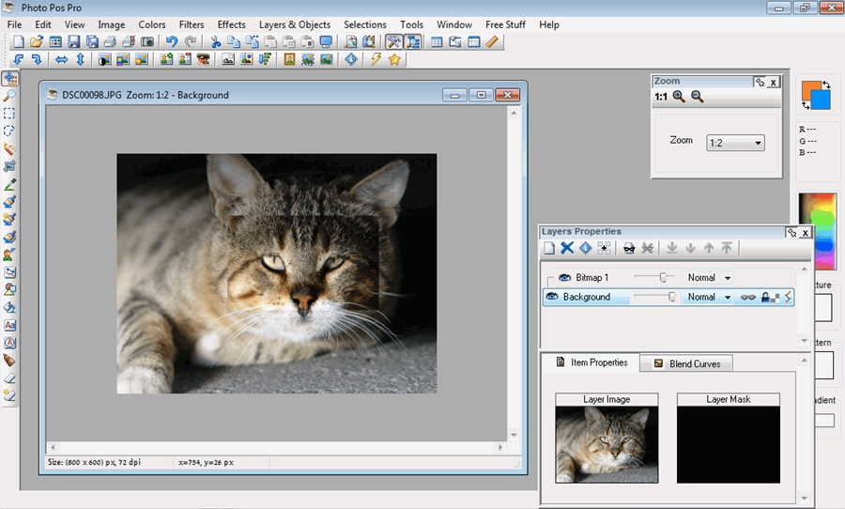Image resolution: width=845 pixels, height=509 pixels.
Task: Switch to the Blend Curves tab
Action: click(686, 363)
